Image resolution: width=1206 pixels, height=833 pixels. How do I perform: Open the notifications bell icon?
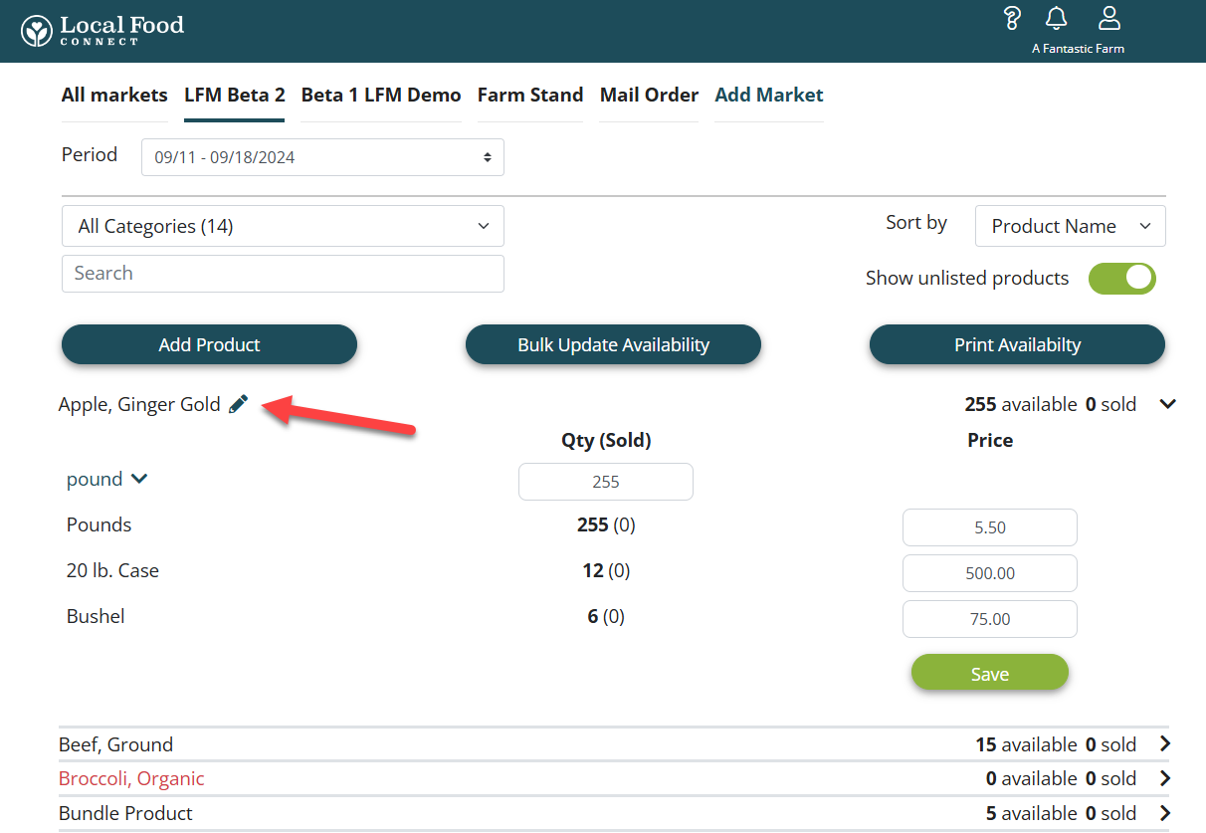tap(1056, 19)
